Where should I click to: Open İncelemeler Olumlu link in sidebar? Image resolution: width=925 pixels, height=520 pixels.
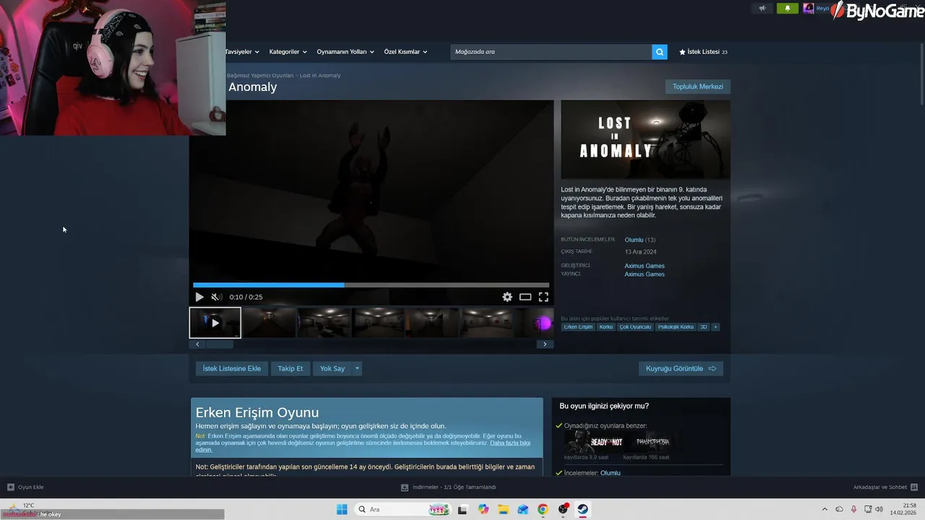(x=610, y=473)
